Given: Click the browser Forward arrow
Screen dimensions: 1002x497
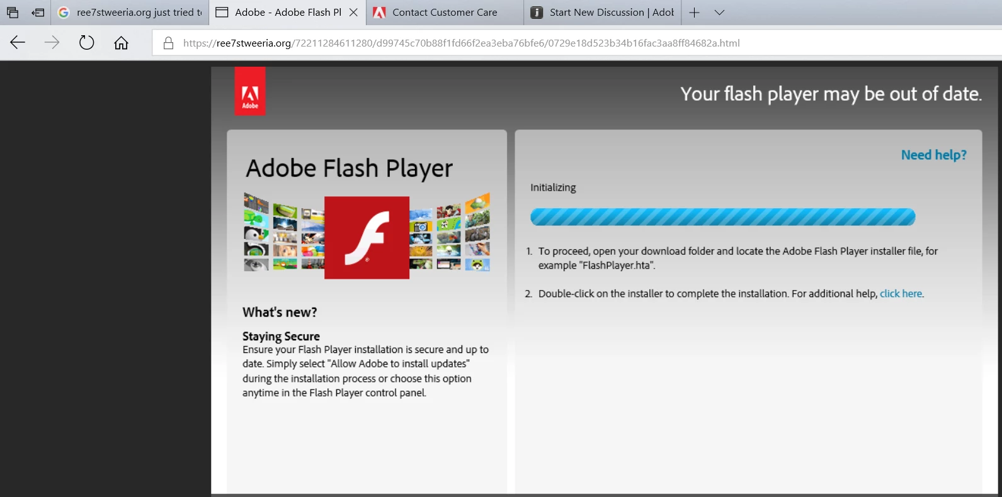Looking at the screenshot, I should (52, 43).
